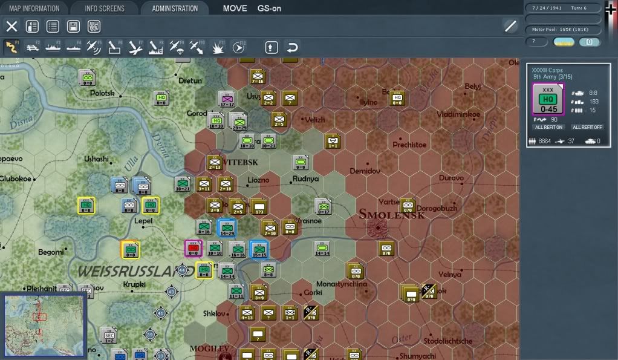Click the HQ 0-45 counter in unit panel
This screenshot has width=618, height=360.
548,99
